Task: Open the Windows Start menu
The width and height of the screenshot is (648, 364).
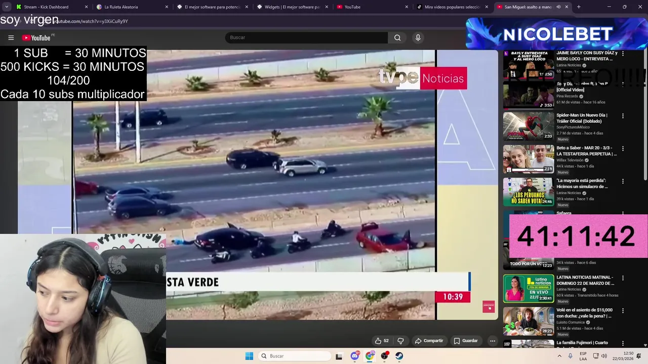Action: (x=249, y=356)
